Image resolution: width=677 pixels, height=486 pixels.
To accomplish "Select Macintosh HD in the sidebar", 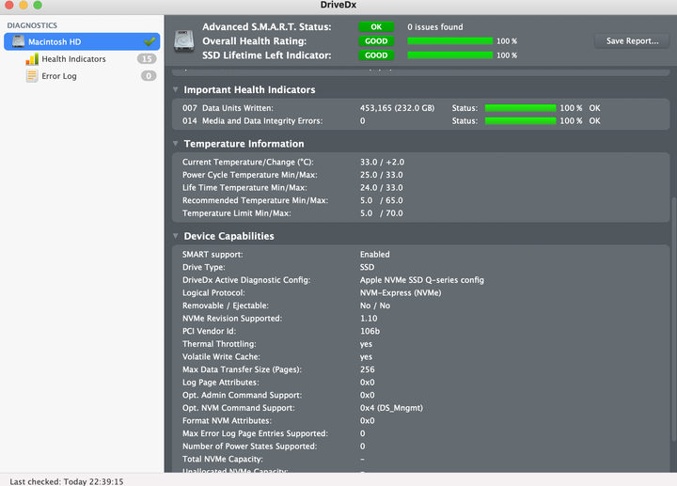I will (x=82, y=41).
